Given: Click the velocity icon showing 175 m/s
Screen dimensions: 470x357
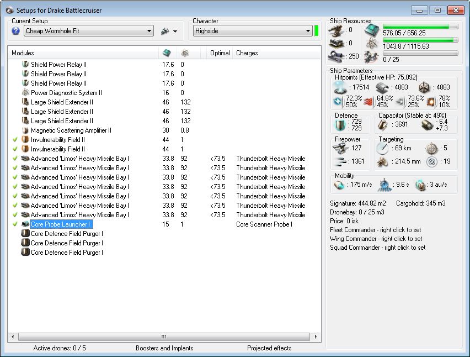Looking at the screenshot, I should coord(339,185).
